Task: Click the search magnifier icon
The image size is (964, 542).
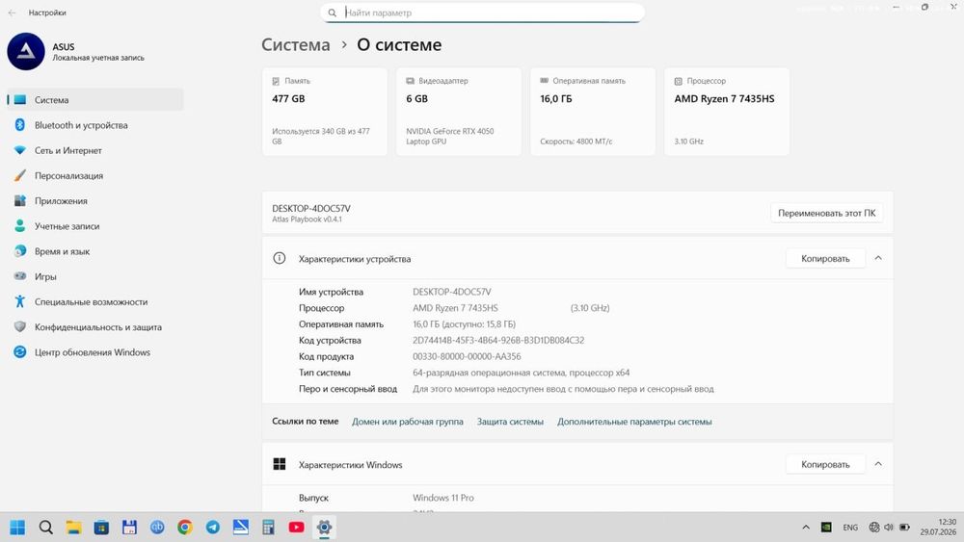Action: (332, 13)
